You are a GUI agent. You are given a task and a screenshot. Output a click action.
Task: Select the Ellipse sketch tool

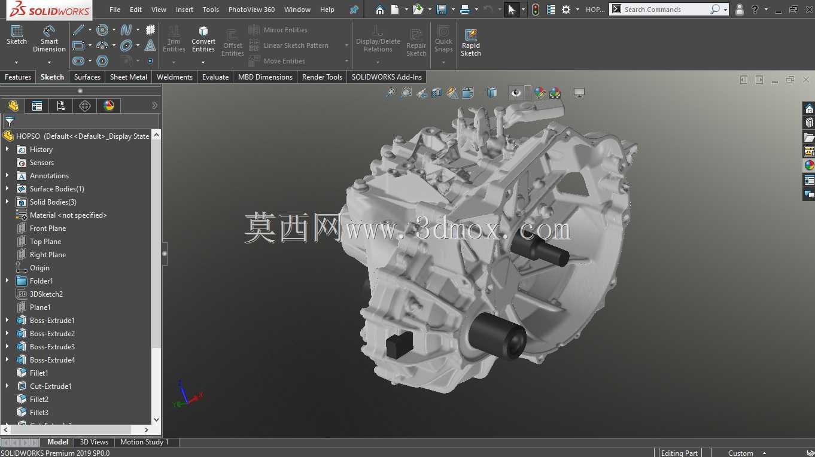pyautogui.click(x=126, y=45)
